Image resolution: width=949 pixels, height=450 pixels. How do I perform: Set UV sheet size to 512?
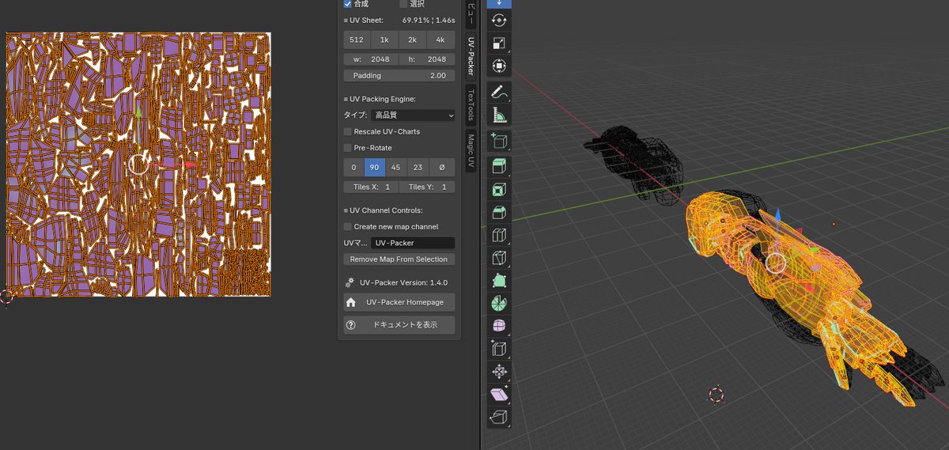(x=357, y=40)
